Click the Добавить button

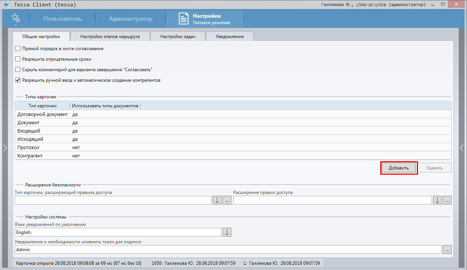click(x=399, y=168)
